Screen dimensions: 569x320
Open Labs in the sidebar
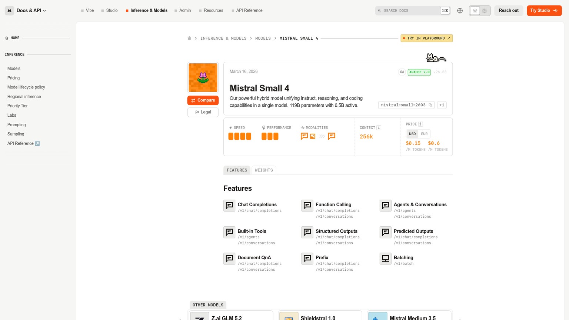pyautogui.click(x=11, y=116)
